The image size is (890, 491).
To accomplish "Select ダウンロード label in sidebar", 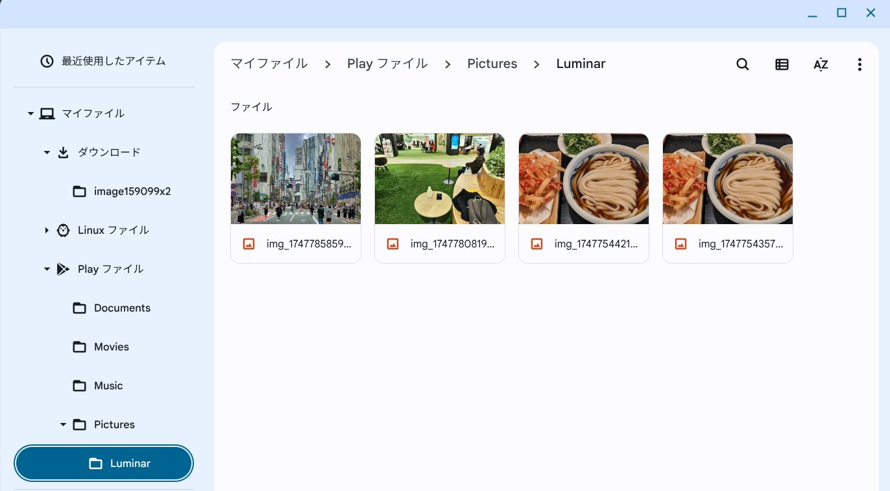I will pos(109,152).
